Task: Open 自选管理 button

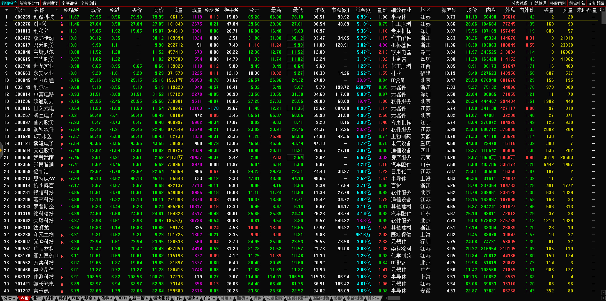Action: (x=539, y=3)
